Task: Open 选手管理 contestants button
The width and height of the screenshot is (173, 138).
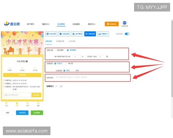Action: coord(77,34)
